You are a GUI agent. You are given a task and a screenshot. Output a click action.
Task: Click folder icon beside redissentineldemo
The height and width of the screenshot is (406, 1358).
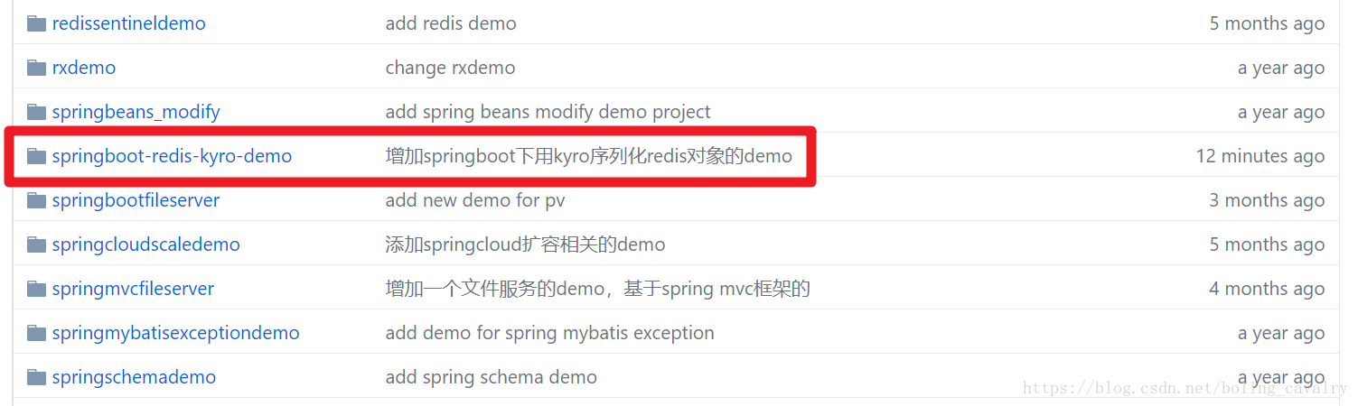[x=36, y=23]
